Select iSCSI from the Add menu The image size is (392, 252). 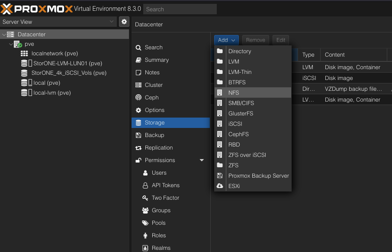[x=253, y=124]
